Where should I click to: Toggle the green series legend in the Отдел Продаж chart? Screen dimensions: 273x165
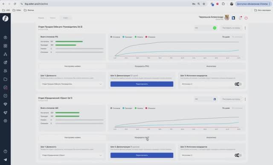pyautogui.click(x=139, y=37)
